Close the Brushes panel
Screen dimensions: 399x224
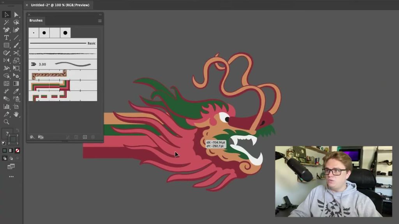tap(29, 14)
